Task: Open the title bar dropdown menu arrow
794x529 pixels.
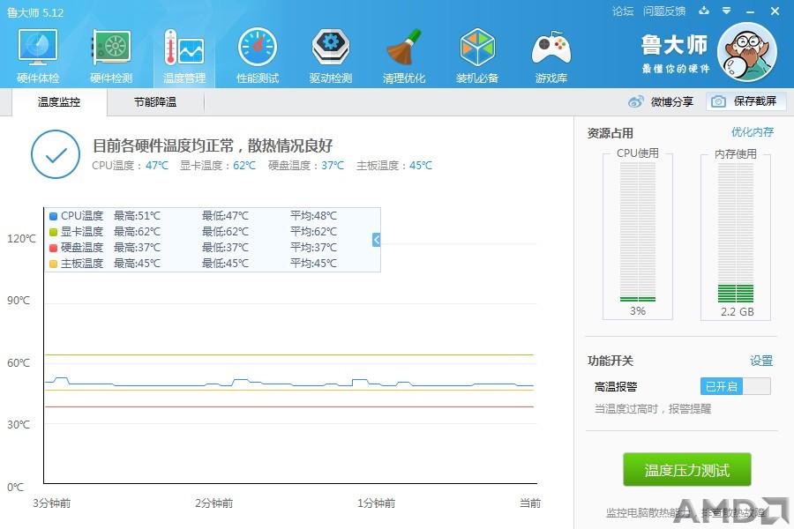Action: [x=727, y=11]
